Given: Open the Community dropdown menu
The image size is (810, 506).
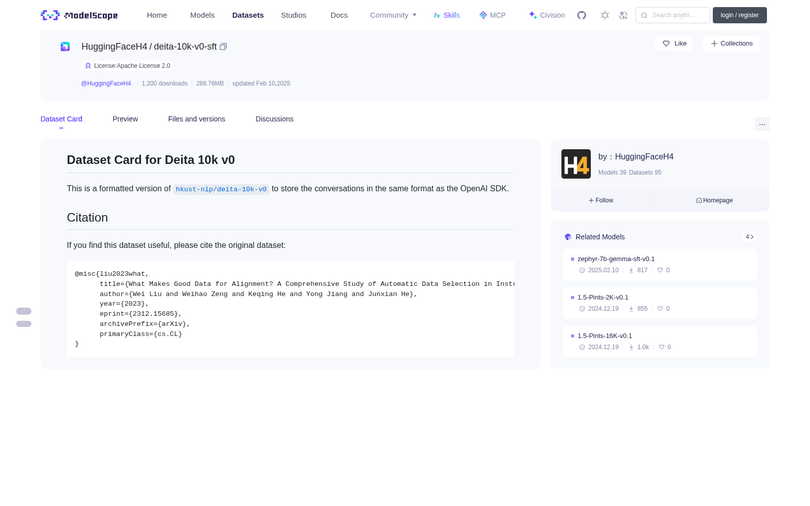Looking at the screenshot, I should pyautogui.click(x=393, y=15).
